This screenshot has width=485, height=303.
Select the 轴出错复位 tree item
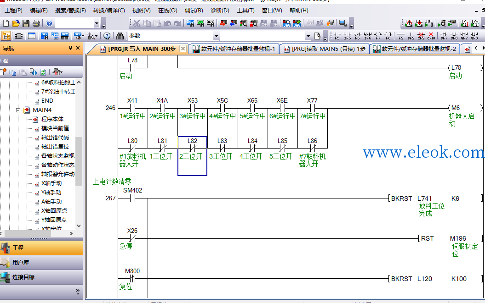tap(55, 147)
